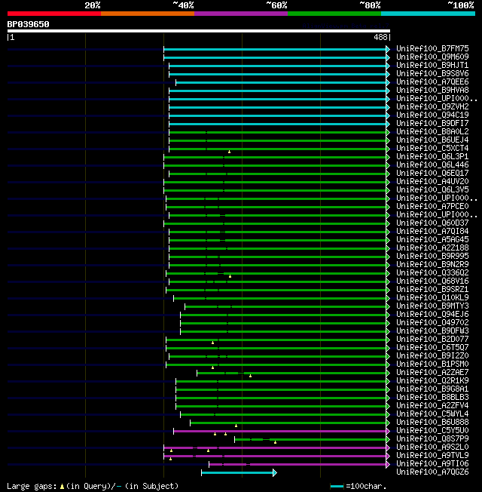482x492 pixels.
Task: Click the UniRef100_A9S2L0 label
Action: 432,447
